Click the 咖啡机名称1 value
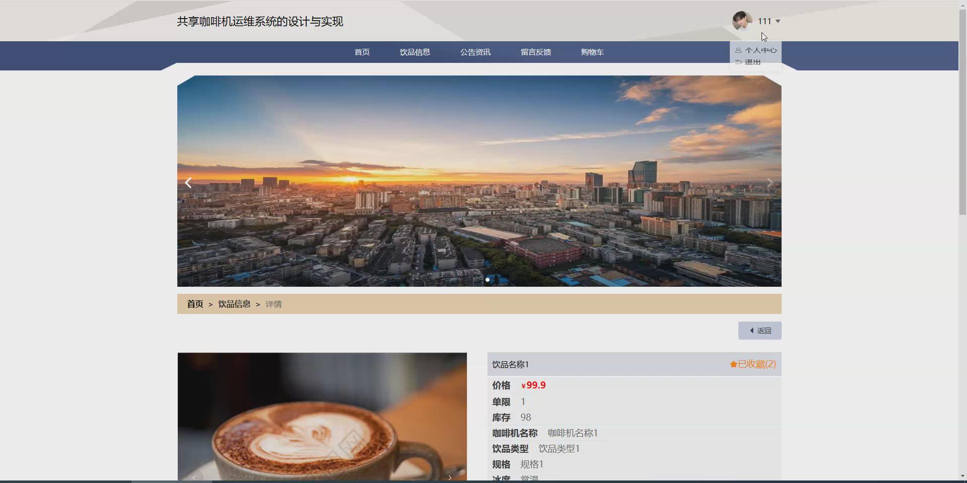 (x=573, y=433)
